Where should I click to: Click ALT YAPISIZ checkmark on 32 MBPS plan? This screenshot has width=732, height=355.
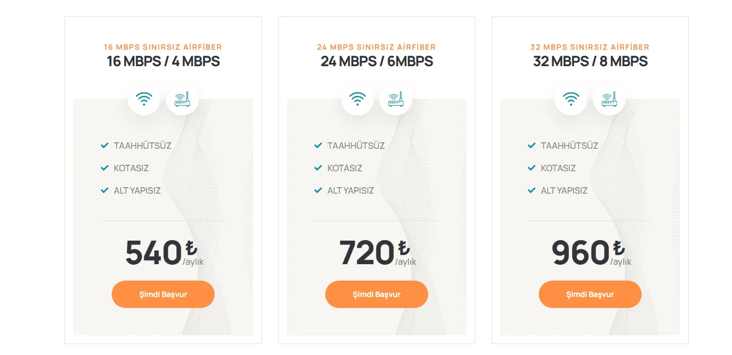[x=532, y=190]
